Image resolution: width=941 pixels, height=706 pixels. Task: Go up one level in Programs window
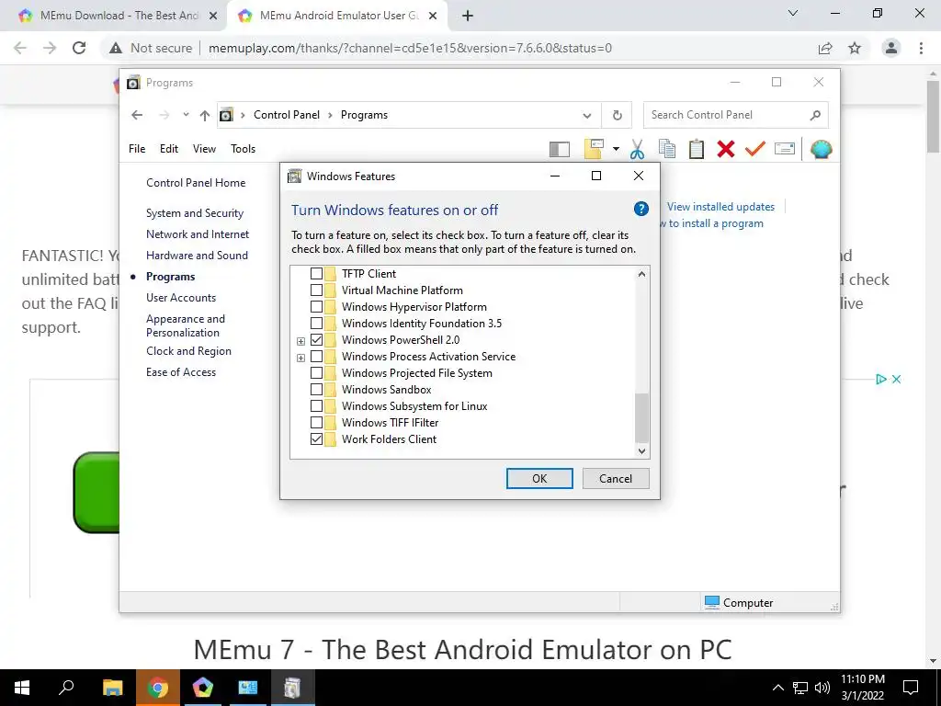pyautogui.click(x=205, y=115)
